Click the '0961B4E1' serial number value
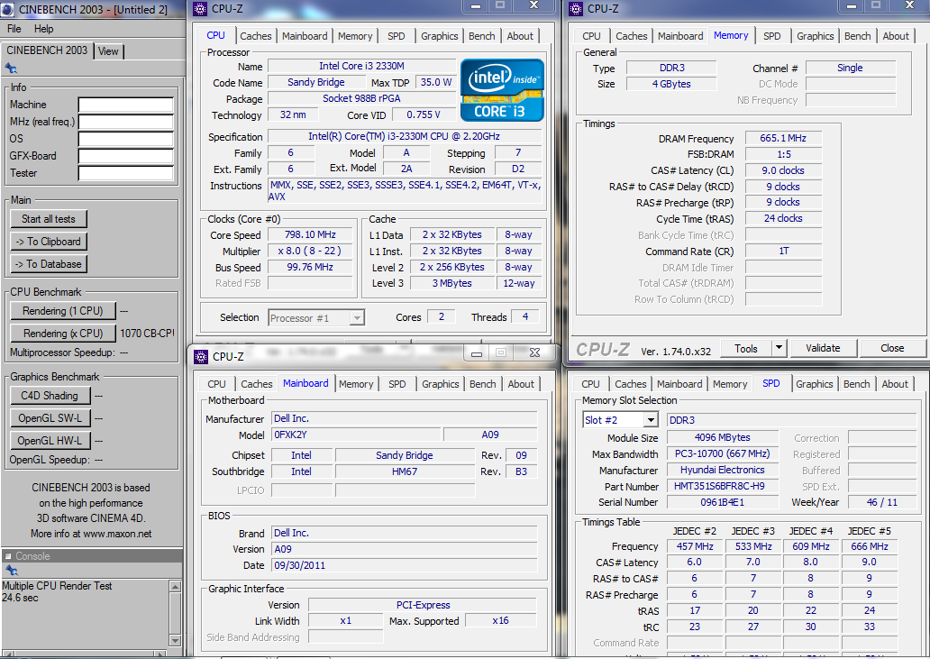This screenshot has width=930, height=659. click(723, 502)
